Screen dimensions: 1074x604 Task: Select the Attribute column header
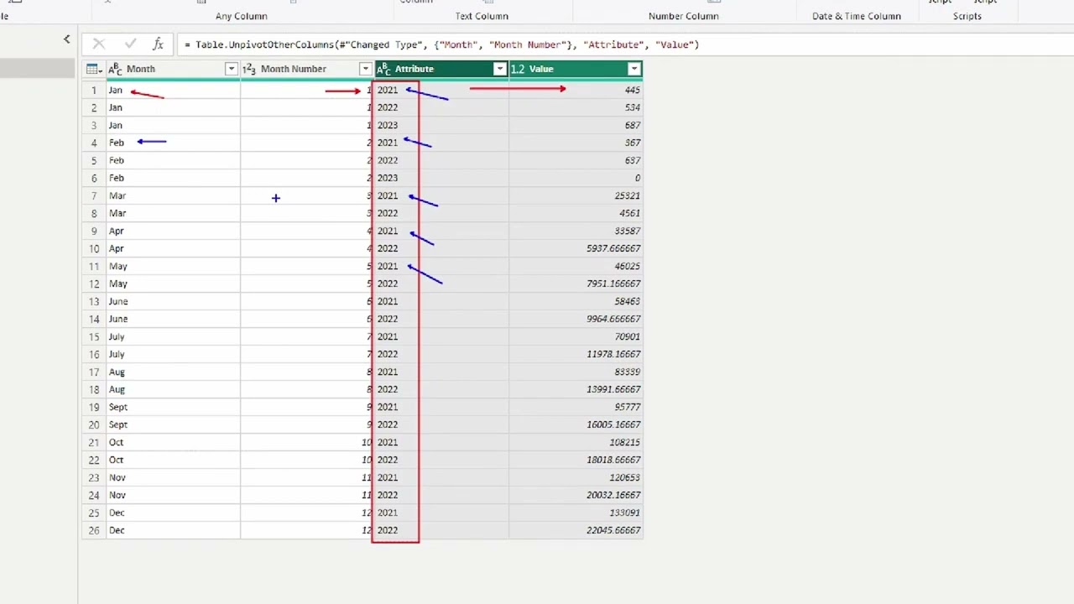pyautogui.click(x=441, y=69)
